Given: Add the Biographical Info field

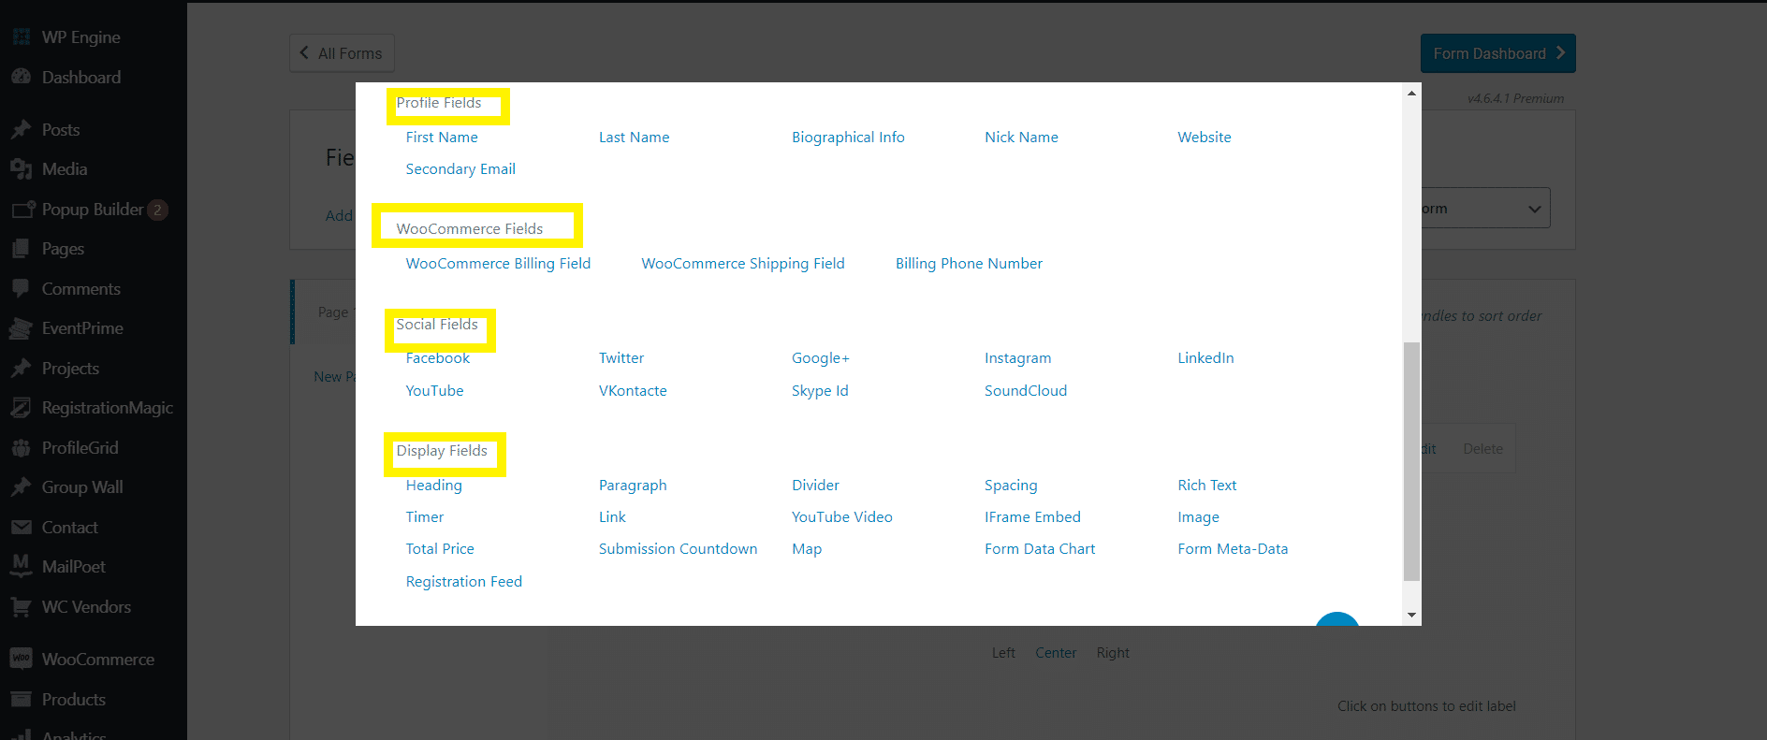Looking at the screenshot, I should coord(848,137).
